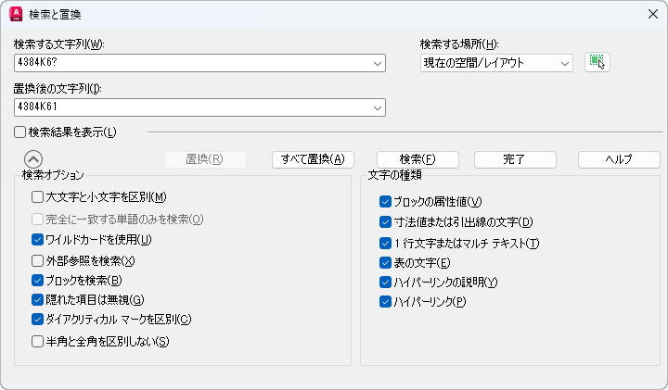
Task: Click the AutoCAD logo in title bar
Action: 15,13
